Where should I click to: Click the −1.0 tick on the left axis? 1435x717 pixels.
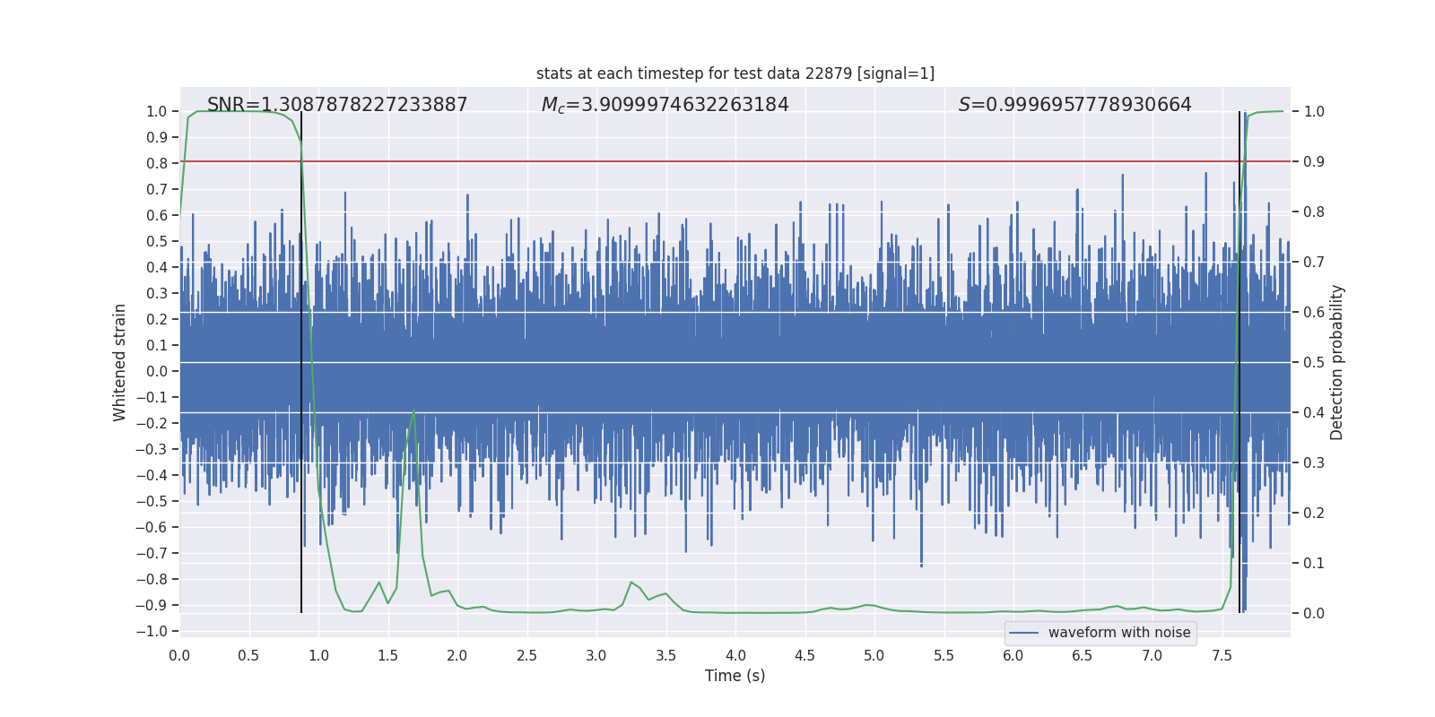pyautogui.click(x=151, y=631)
